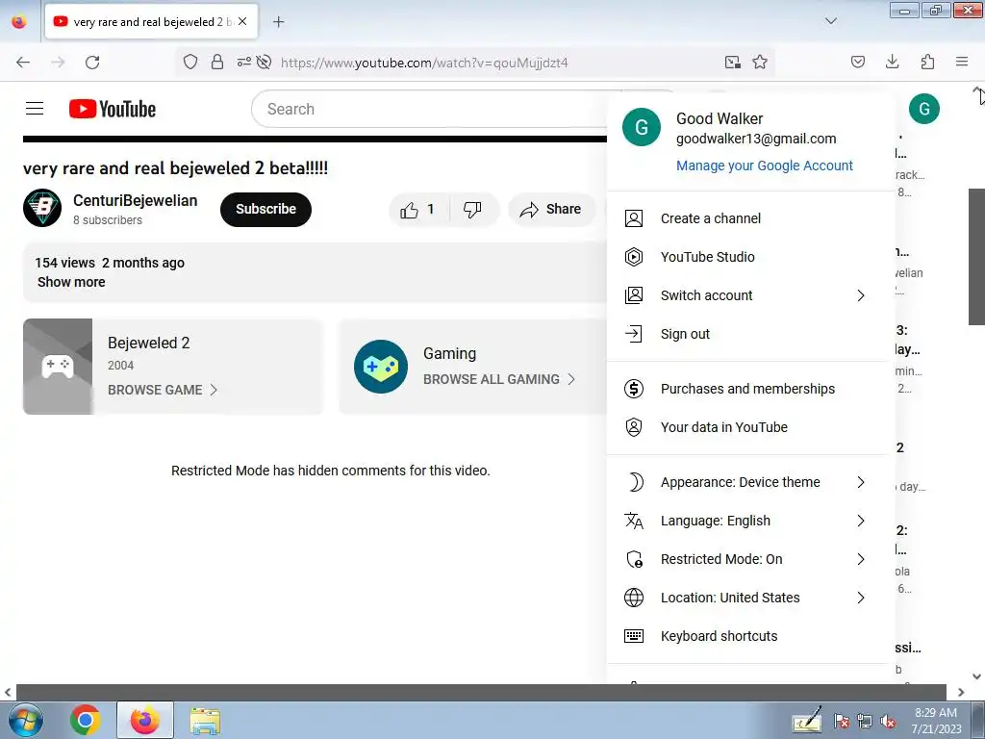
Task: Open a new tab with the plus button
Action: pos(278,22)
